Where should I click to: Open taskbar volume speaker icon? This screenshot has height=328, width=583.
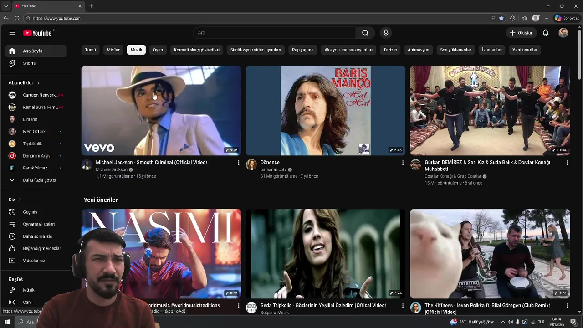click(x=510, y=322)
